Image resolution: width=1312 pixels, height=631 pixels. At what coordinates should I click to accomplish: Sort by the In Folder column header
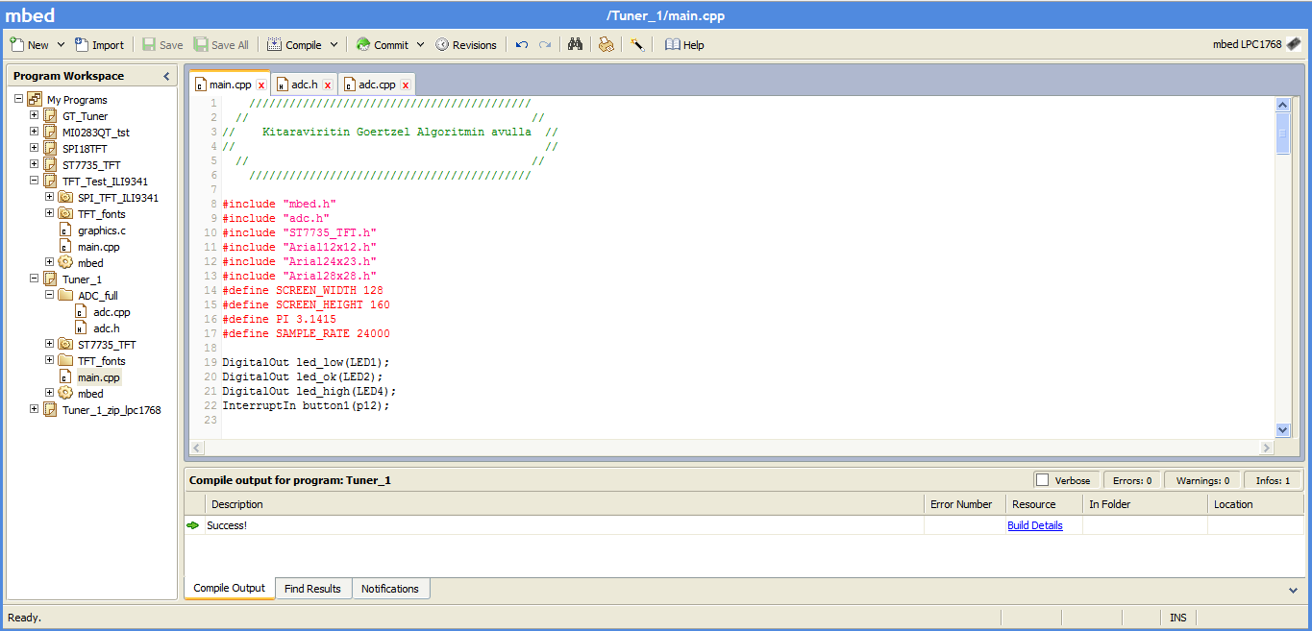pos(1145,504)
